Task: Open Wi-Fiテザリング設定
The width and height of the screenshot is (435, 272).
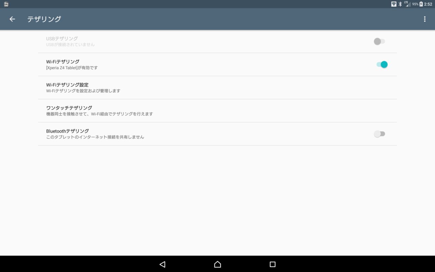Action: [217, 88]
